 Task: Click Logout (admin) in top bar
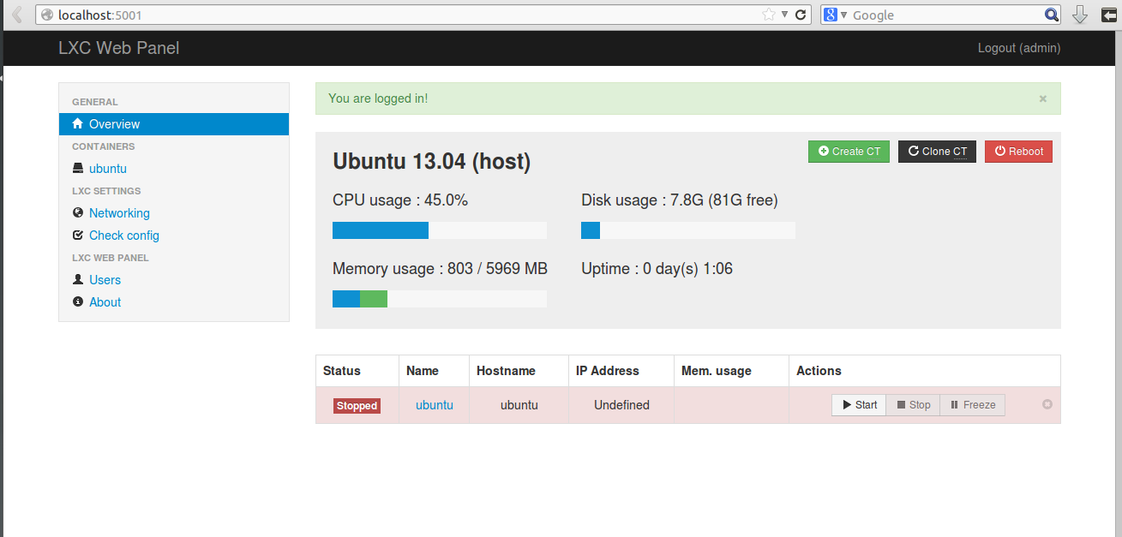coord(1018,48)
